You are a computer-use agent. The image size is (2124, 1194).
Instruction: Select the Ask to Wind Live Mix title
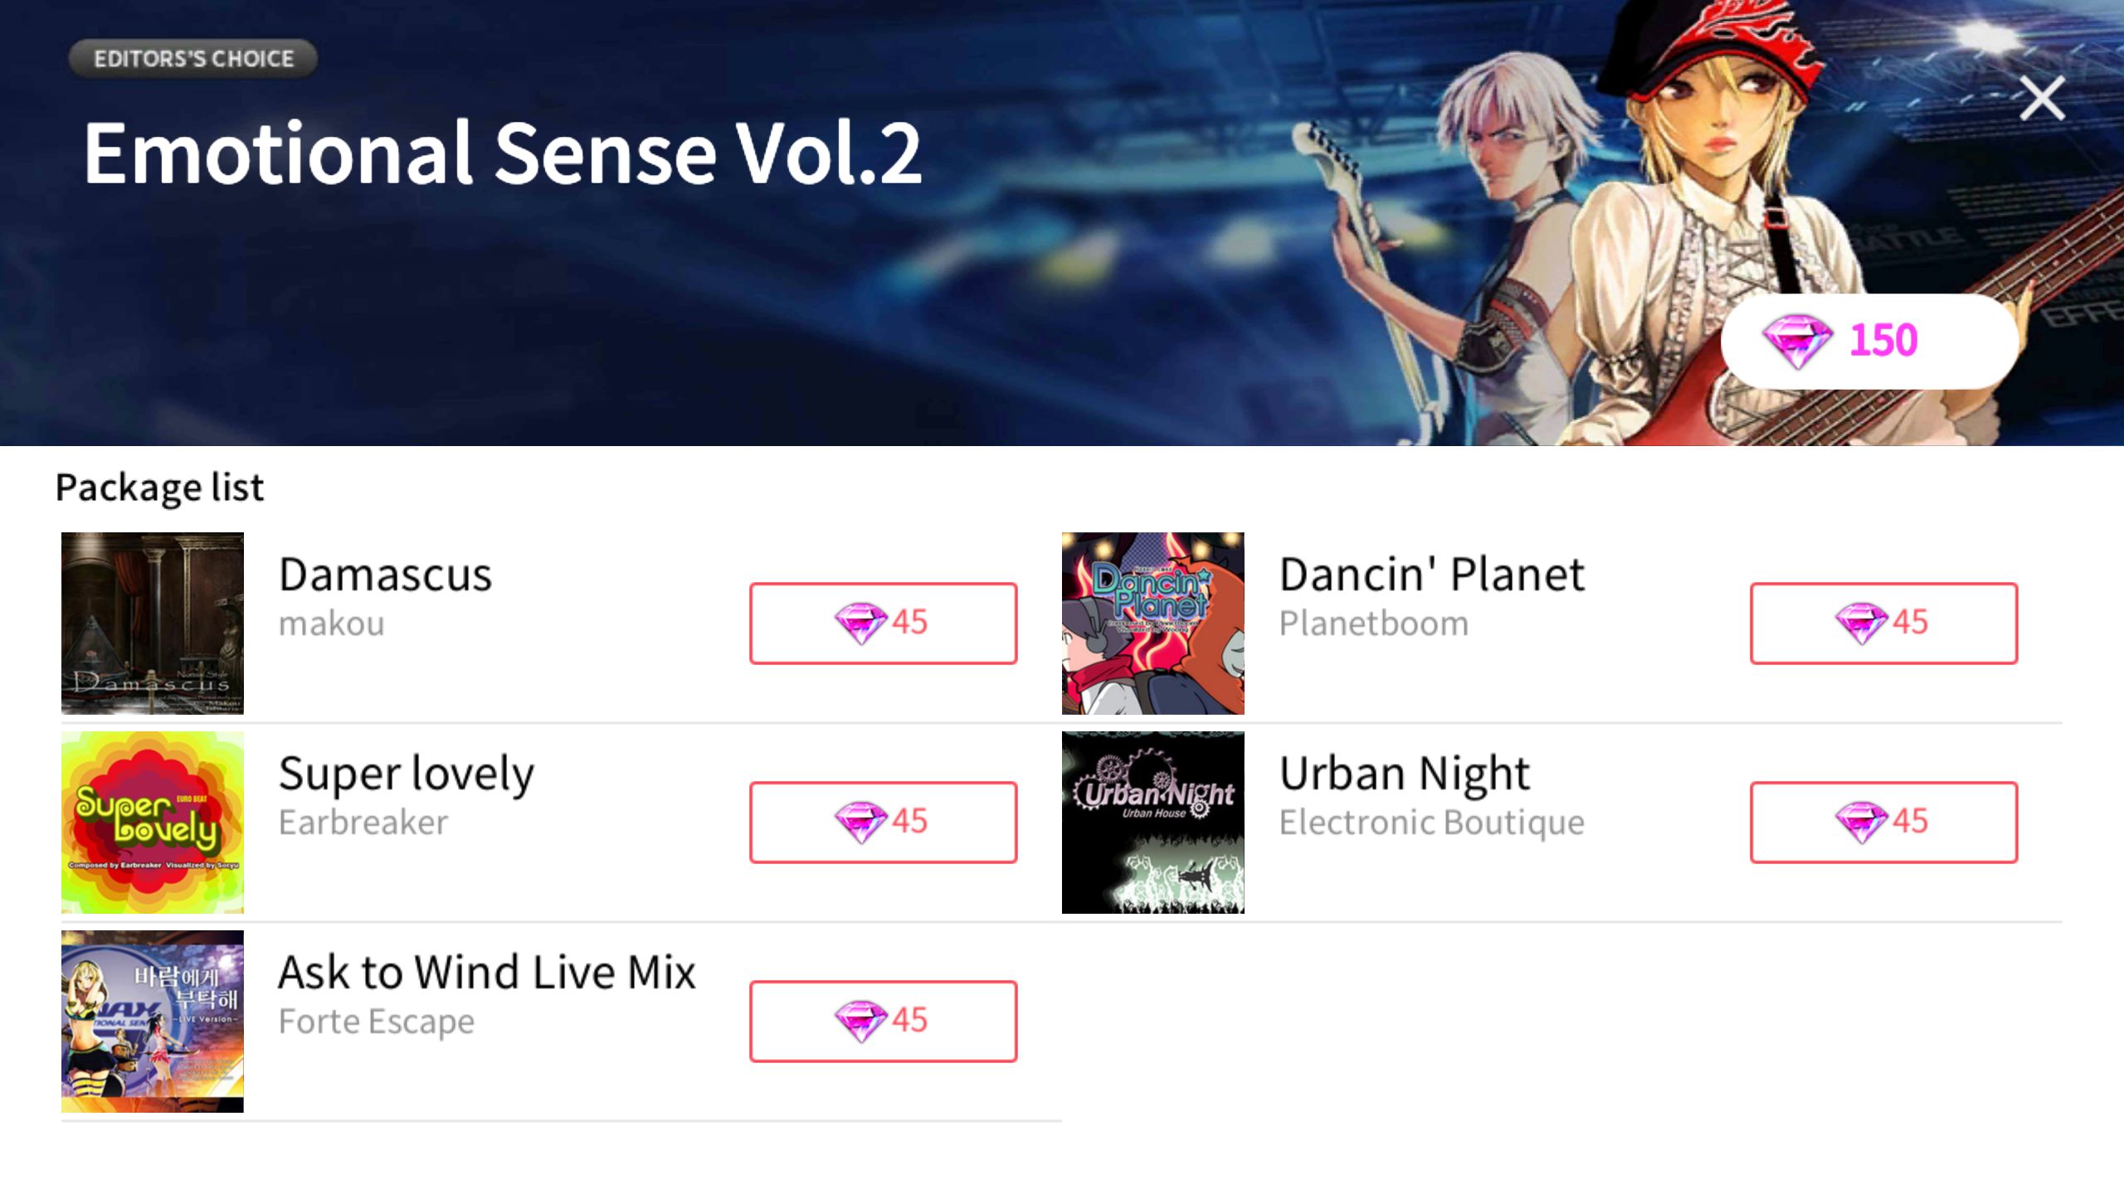[487, 972]
